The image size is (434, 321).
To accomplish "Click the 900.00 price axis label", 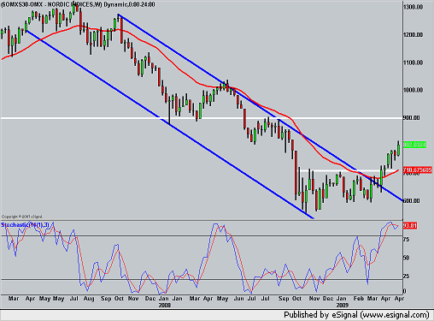I will point(412,118).
